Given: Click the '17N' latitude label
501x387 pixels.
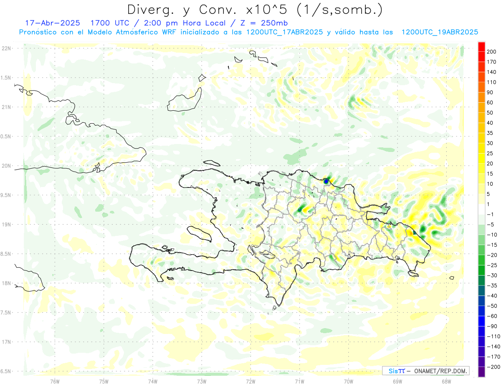Looking at the screenshot, I should [x=6, y=342].
